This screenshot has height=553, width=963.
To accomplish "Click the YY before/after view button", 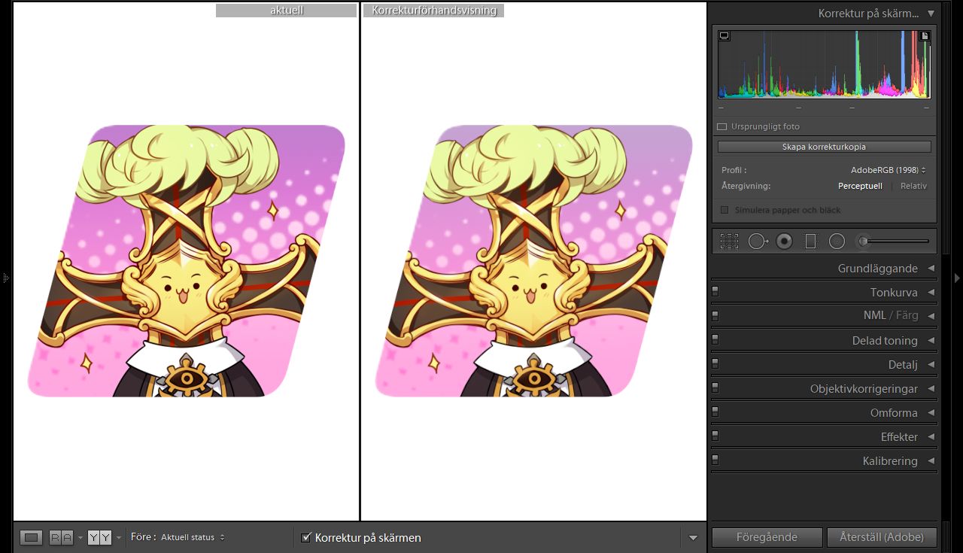I will pos(99,537).
